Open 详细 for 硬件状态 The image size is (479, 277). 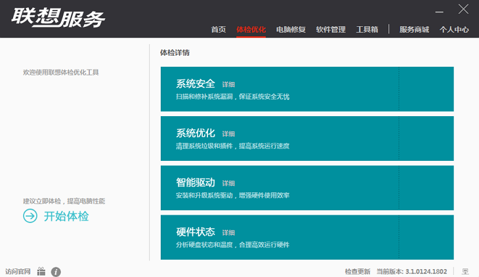[228, 233]
